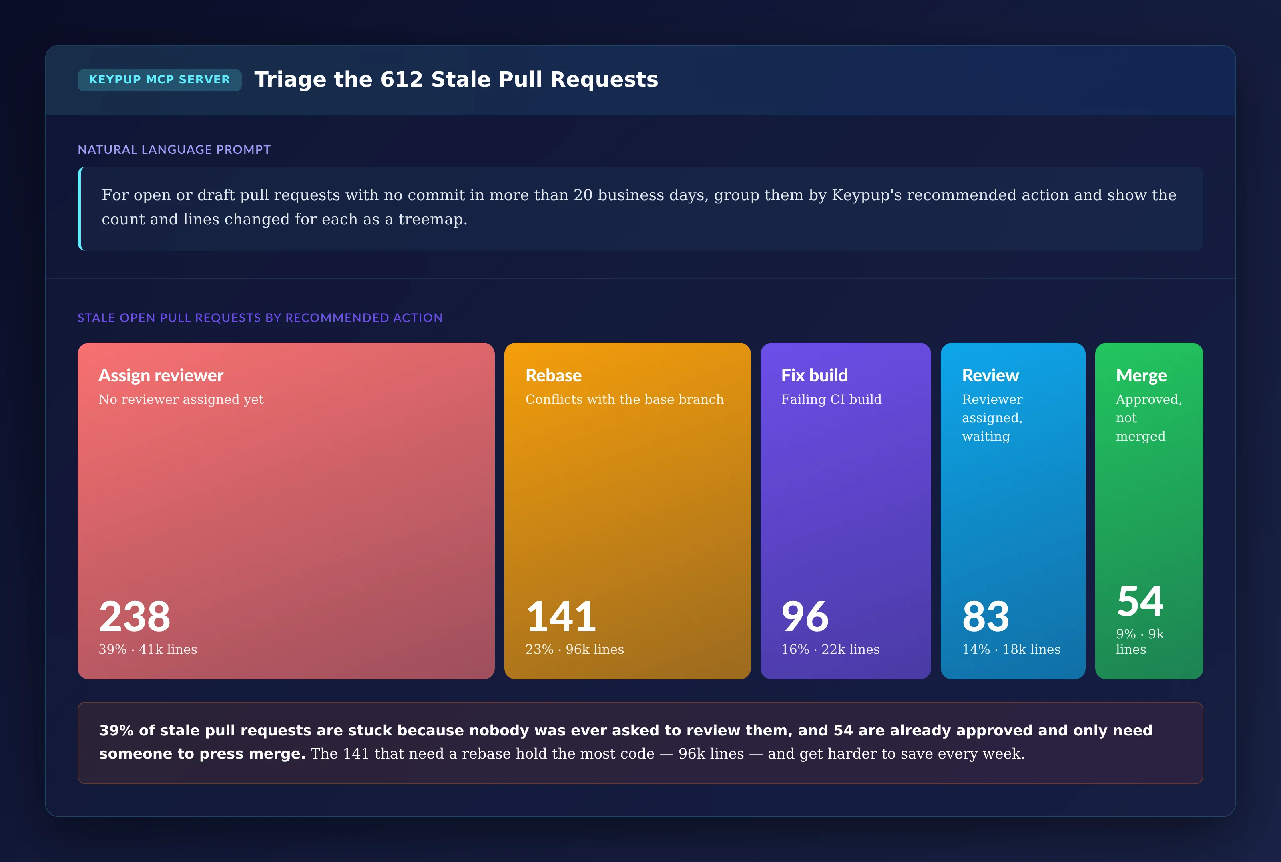Click the 141 count on Rebase tile
This screenshot has width=1281, height=862.
561,616
